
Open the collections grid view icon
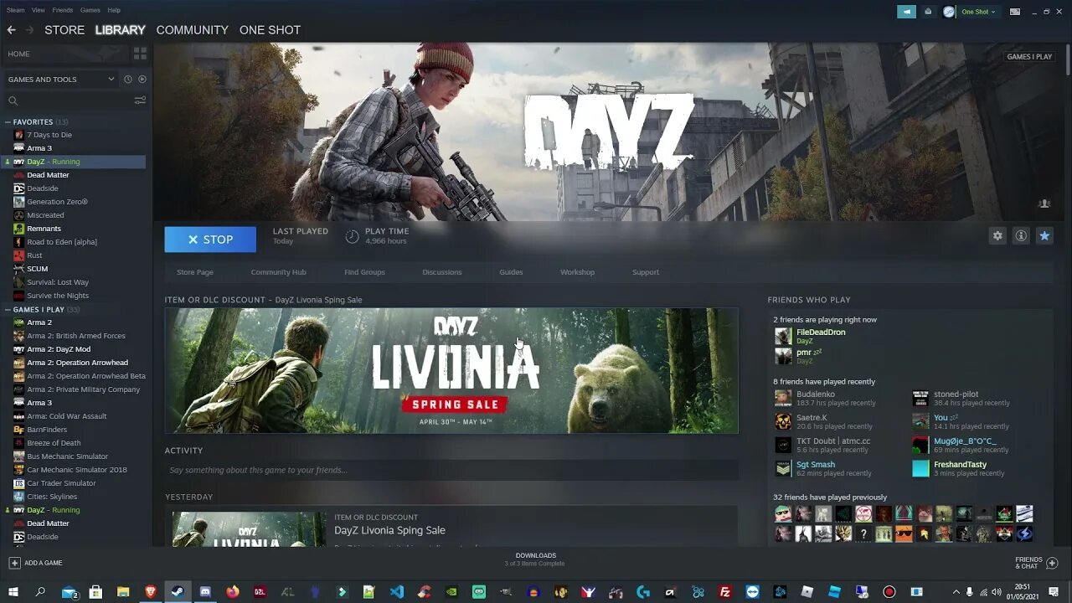tap(140, 54)
